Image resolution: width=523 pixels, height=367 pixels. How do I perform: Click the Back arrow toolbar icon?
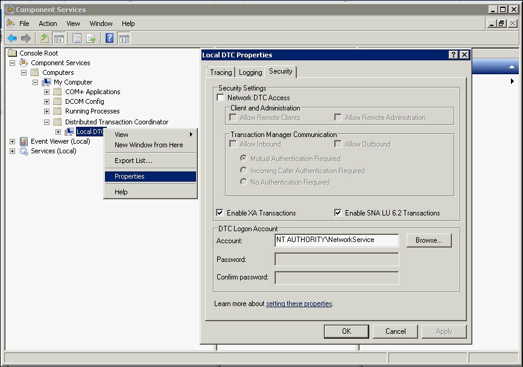[12, 39]
